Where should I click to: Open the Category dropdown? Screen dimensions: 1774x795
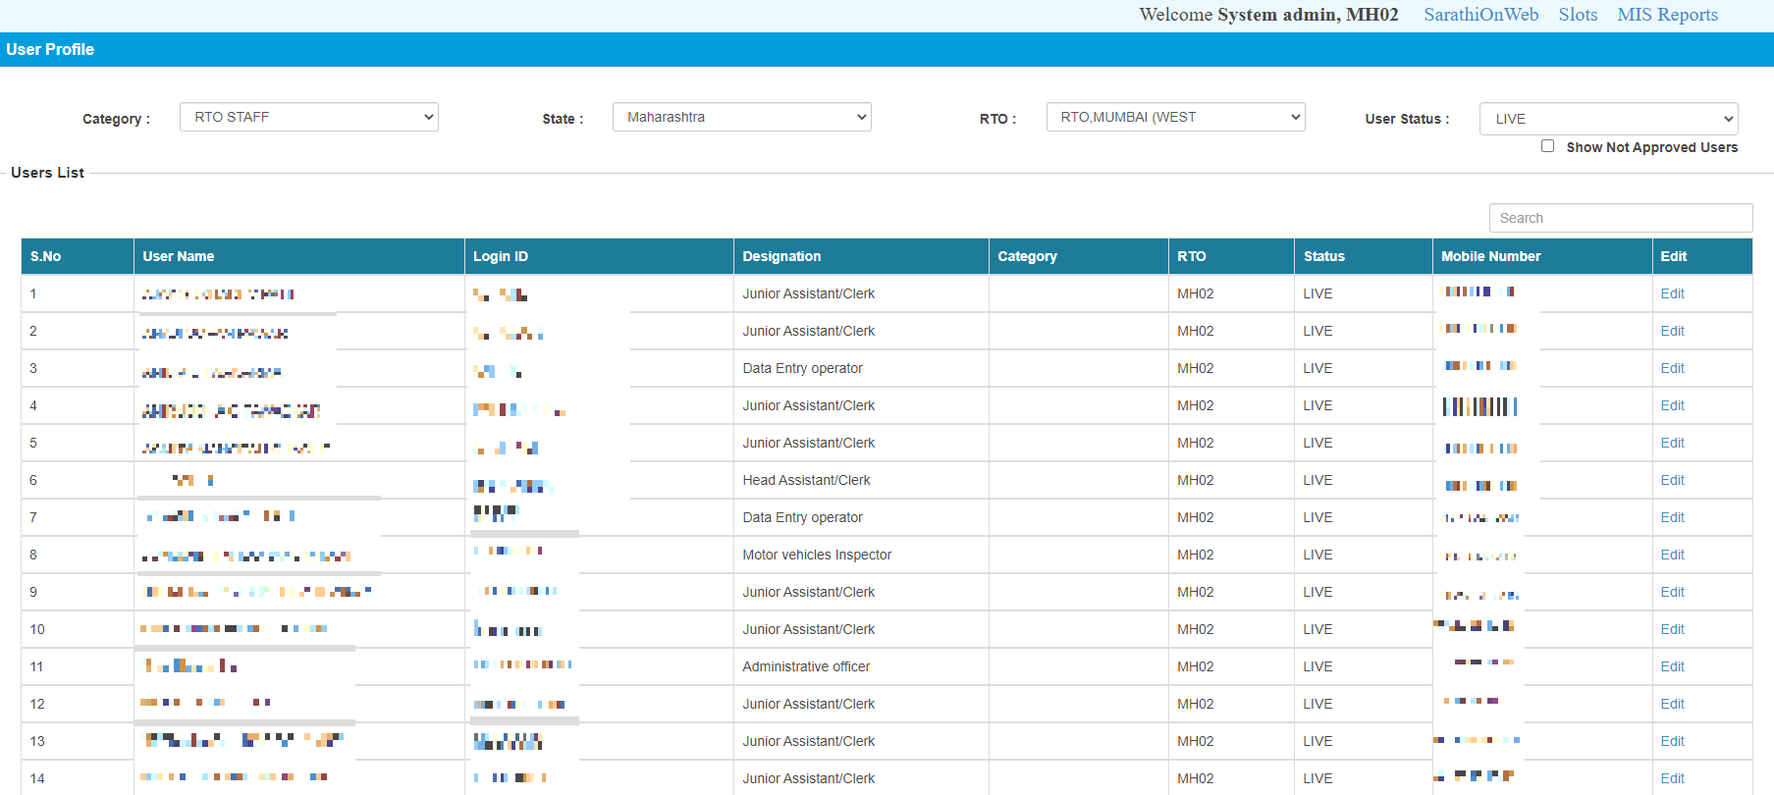click(x=308, y=117)
